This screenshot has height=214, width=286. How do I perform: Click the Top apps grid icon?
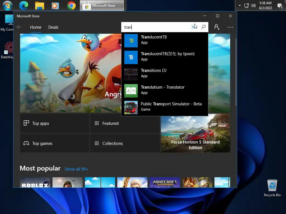[26, 123]
